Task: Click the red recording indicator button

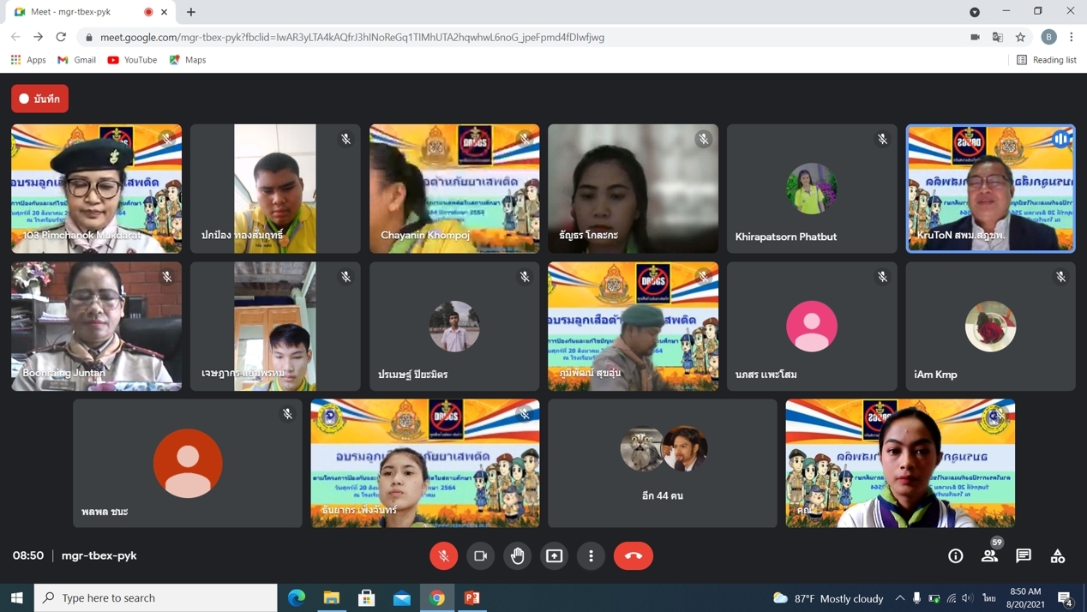Action: 40,99
